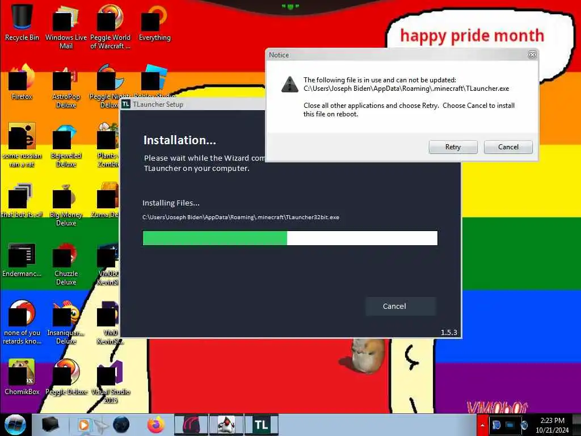581x436 pixels.
Task: Select the Peggle Nights Deluxe desktop icon
Action: click(x=107, y=87)
